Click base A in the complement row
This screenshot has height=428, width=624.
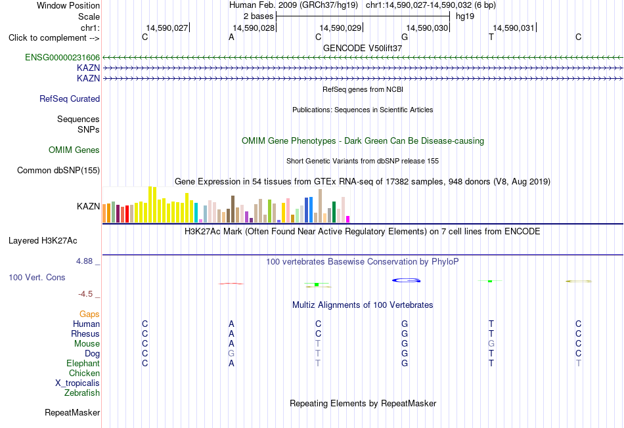pos(231,37)
